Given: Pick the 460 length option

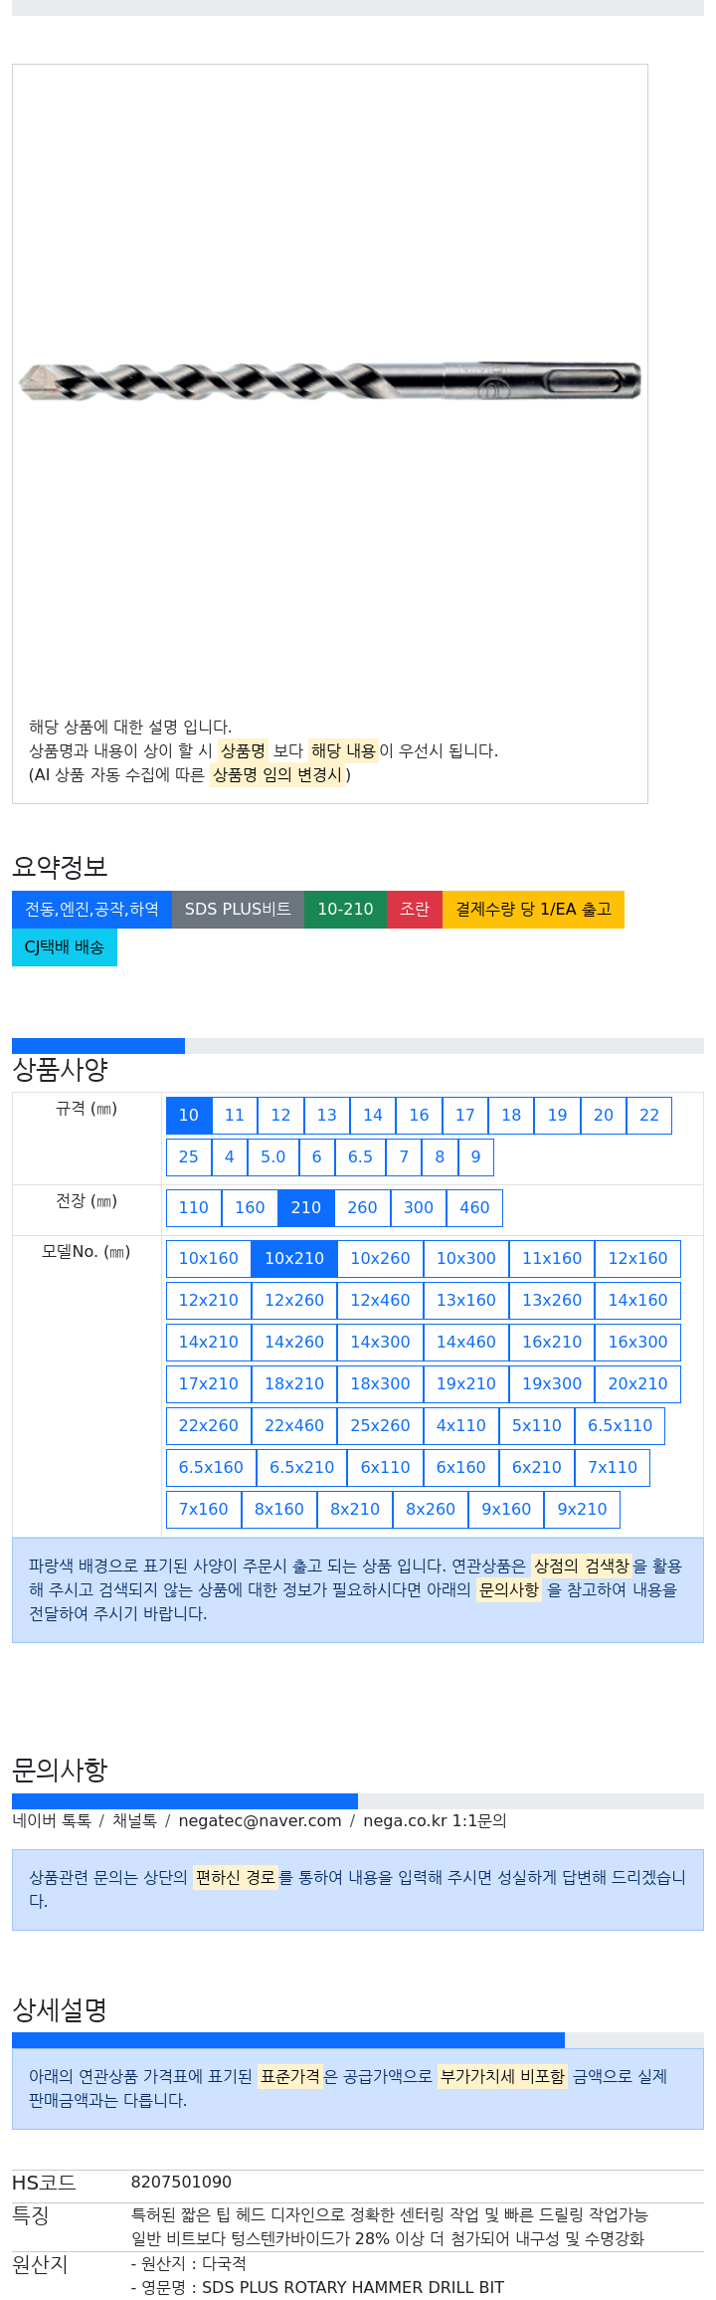Looking at the screenshot, I should 474,1208.
